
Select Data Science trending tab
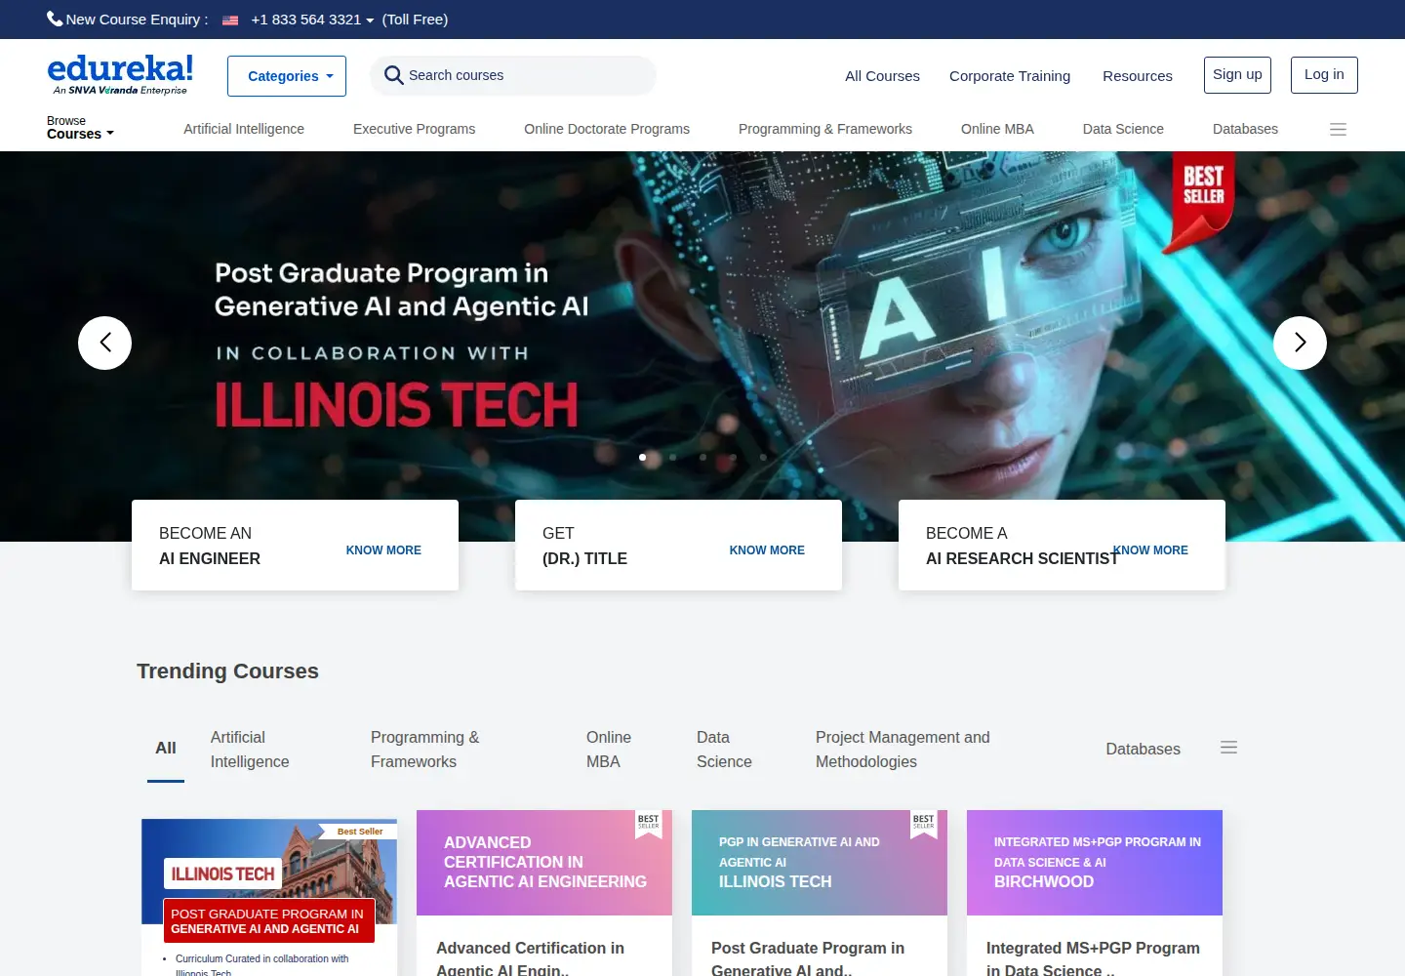[x=724, y=750]
